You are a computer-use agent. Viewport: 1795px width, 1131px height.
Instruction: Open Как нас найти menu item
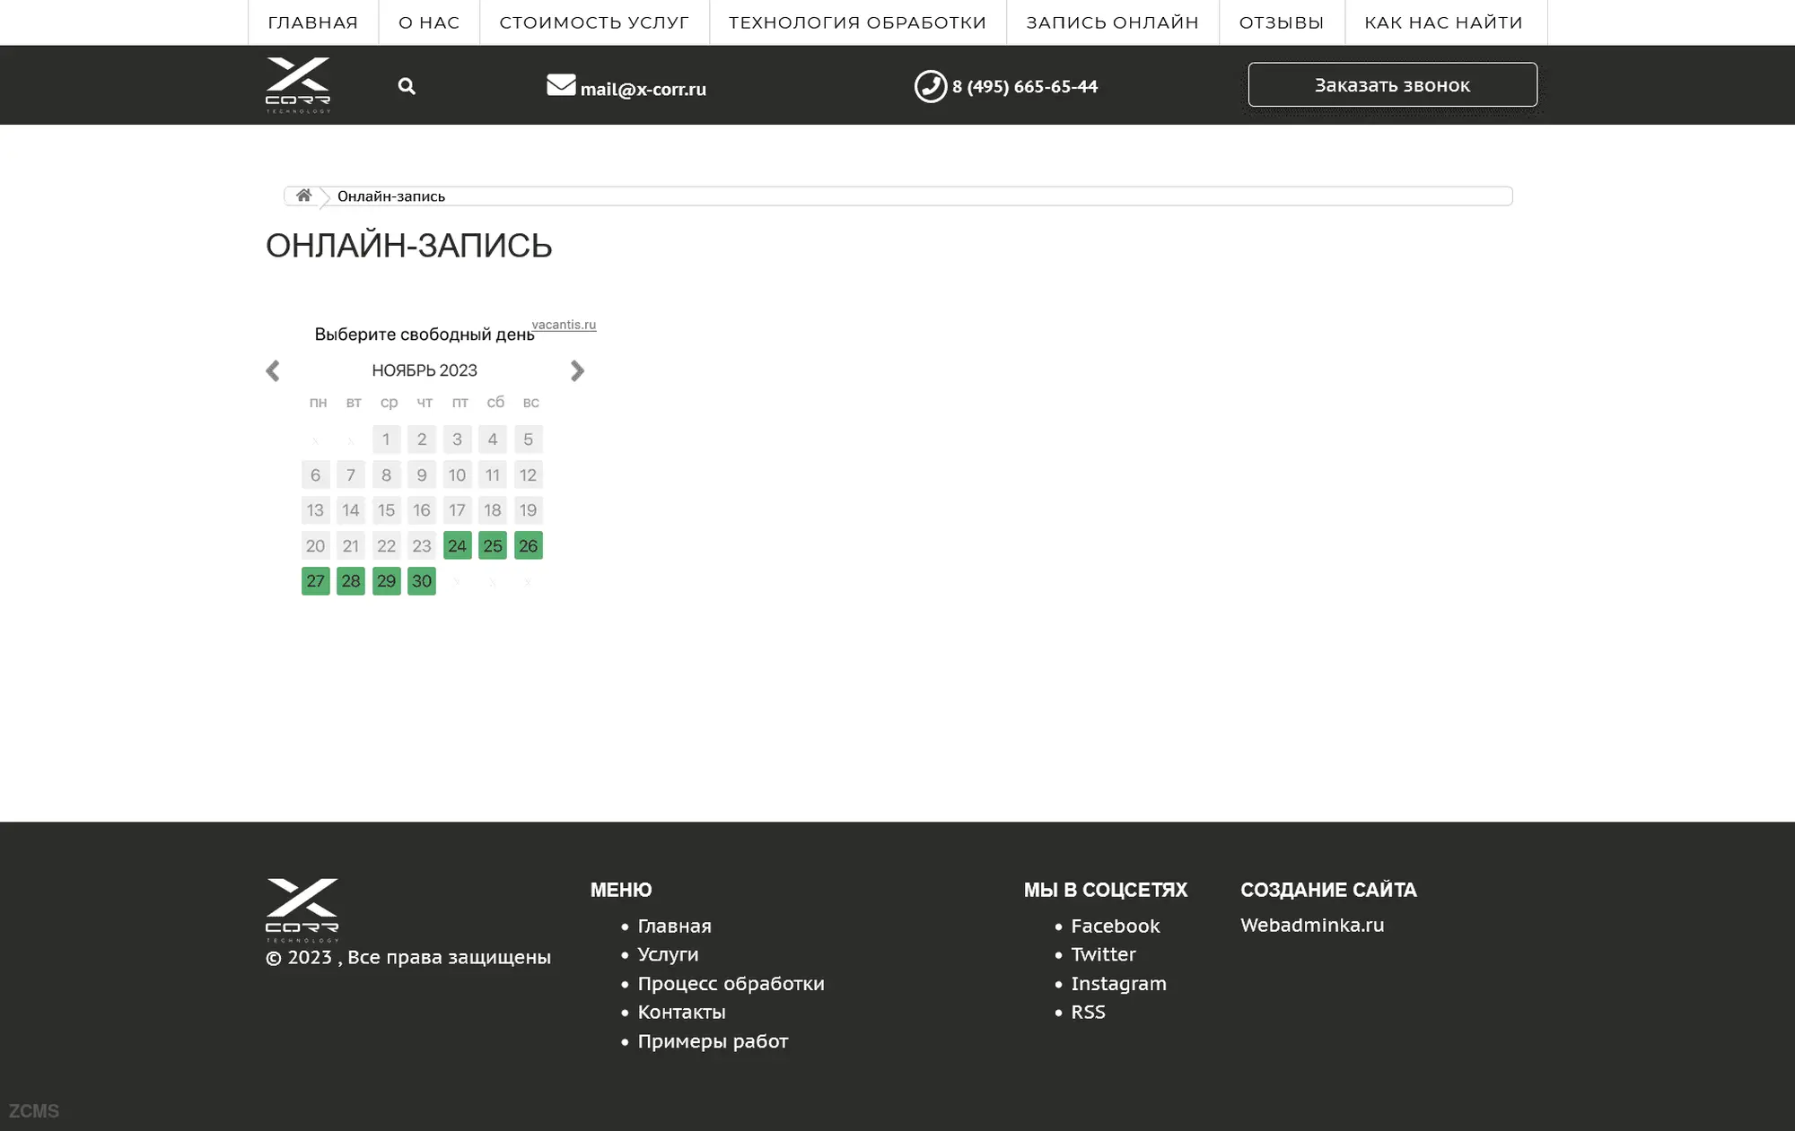click(x=1443, y=22)
